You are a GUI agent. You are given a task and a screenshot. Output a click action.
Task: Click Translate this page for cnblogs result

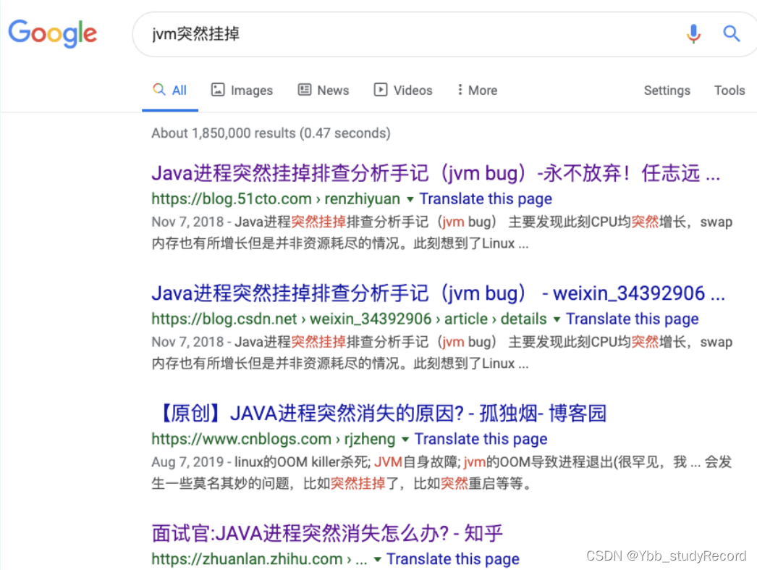tap(481, 439)
